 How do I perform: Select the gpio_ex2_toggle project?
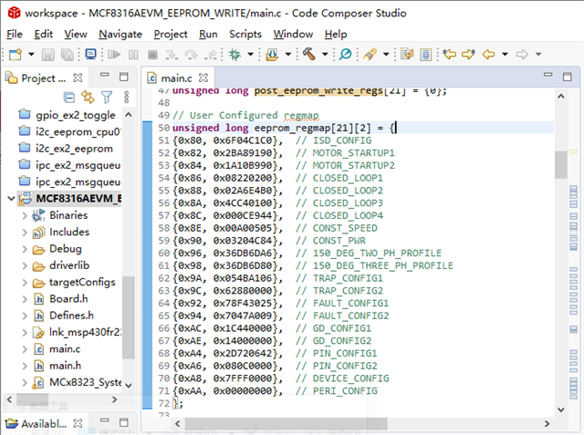75,115
